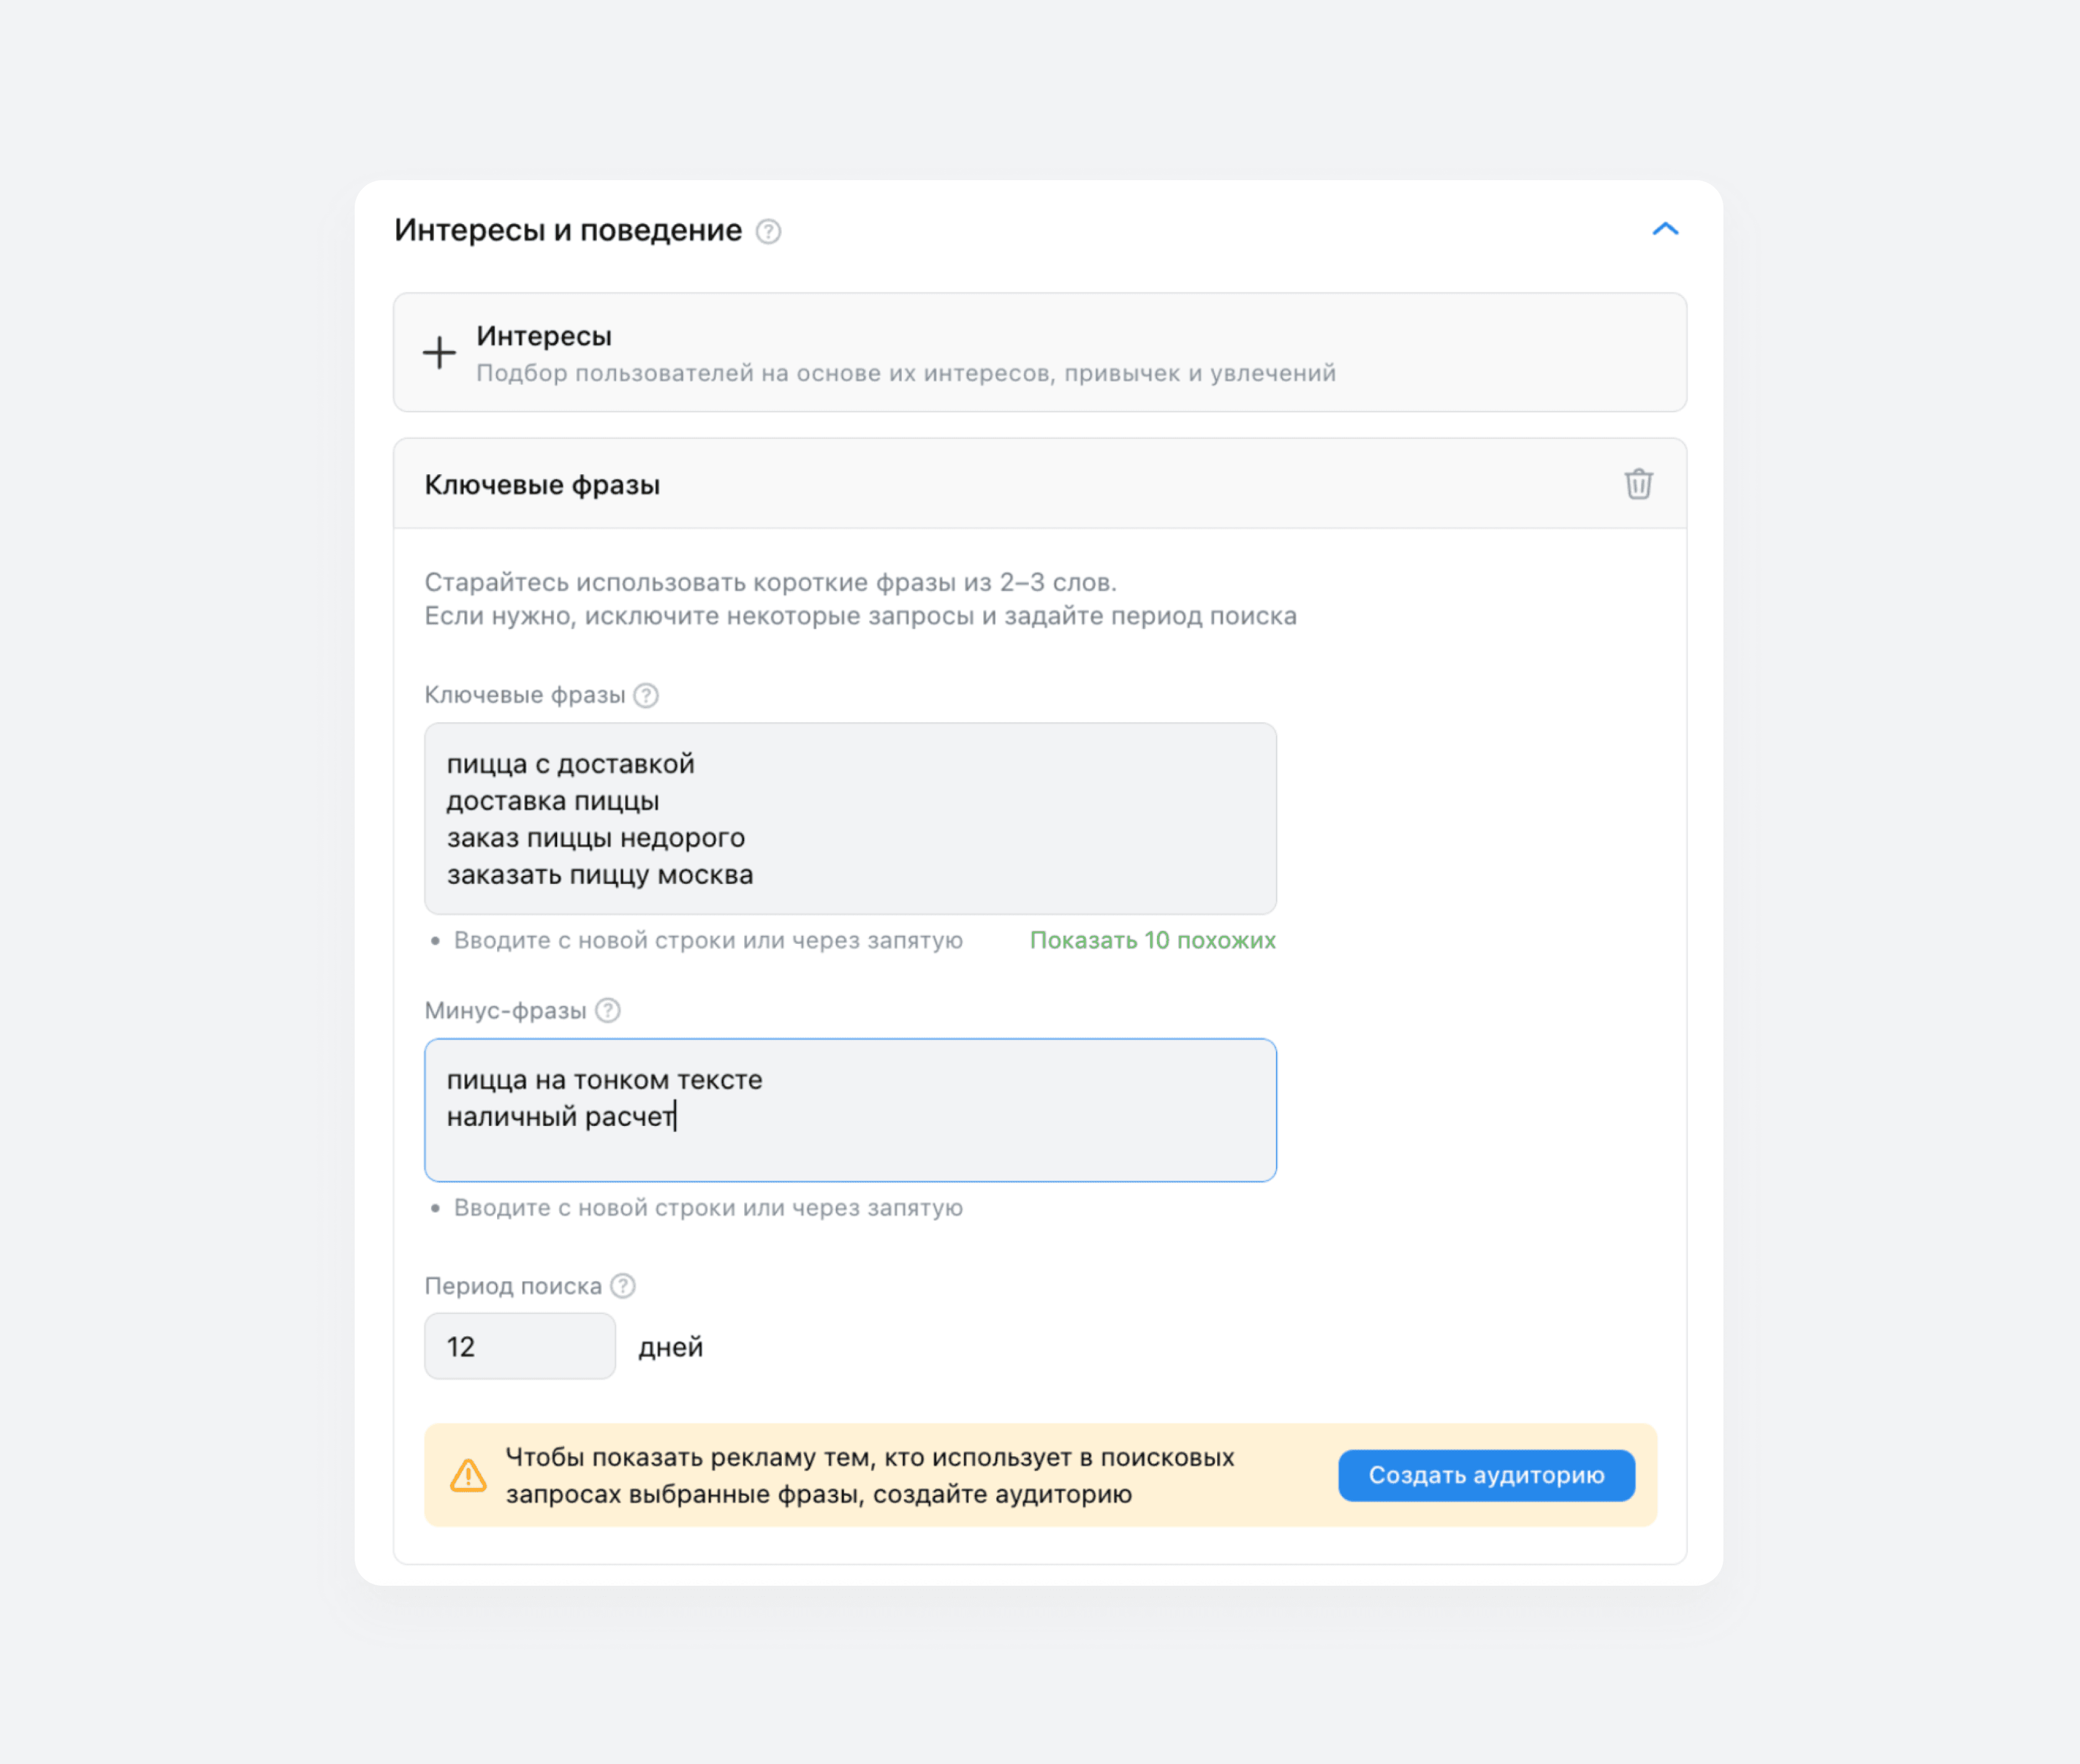Focus the Минус-фразы text area
The image size is (2080, 1764).
[850, 1110]
